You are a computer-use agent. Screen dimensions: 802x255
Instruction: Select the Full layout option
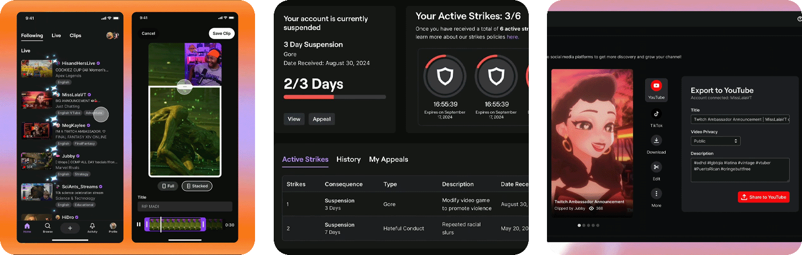pyautogui.click(x=168, y=186)
